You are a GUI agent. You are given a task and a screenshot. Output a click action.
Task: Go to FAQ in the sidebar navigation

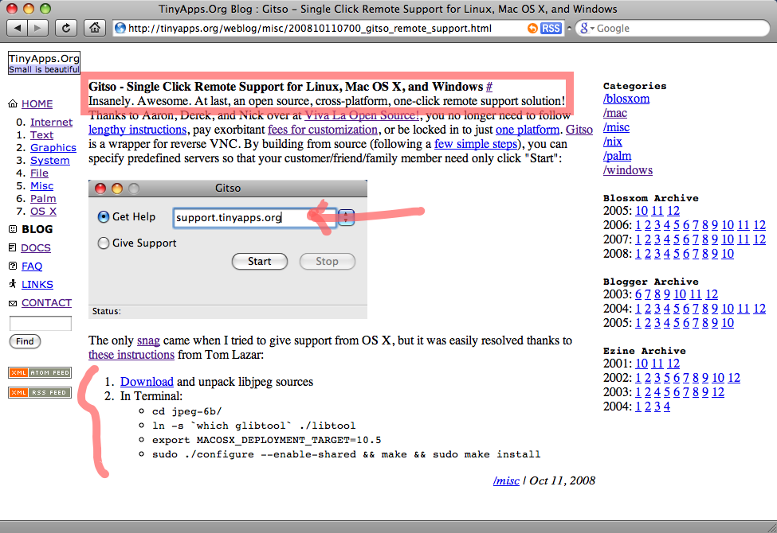pos(32,266)
